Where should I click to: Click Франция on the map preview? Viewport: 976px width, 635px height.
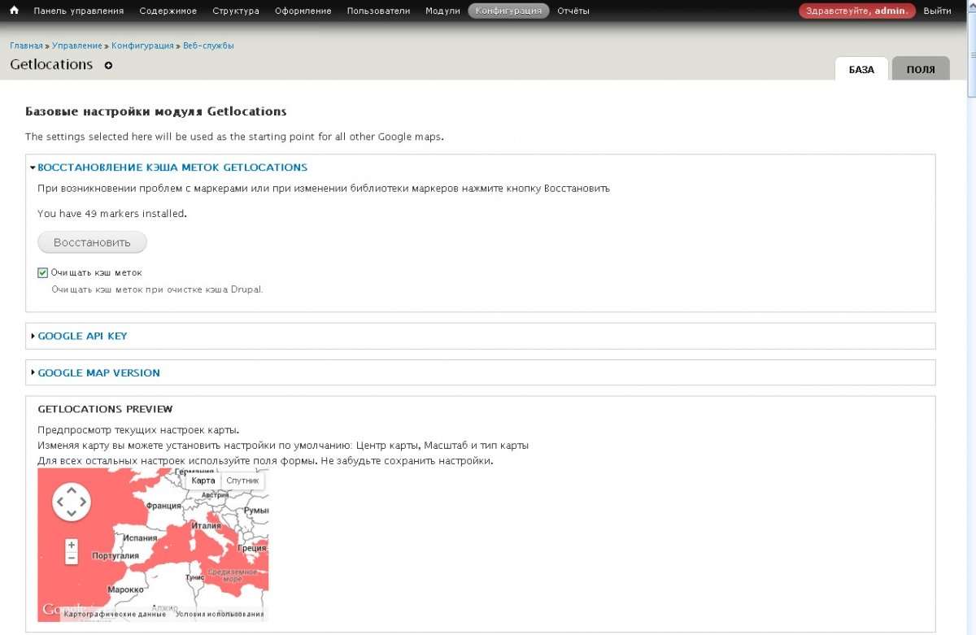tap(163, 505)
